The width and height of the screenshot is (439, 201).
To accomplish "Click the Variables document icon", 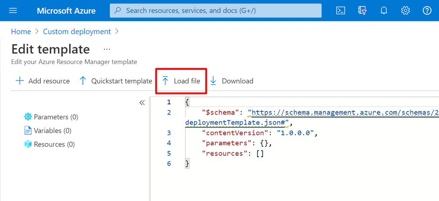I will tap(28, 130).
